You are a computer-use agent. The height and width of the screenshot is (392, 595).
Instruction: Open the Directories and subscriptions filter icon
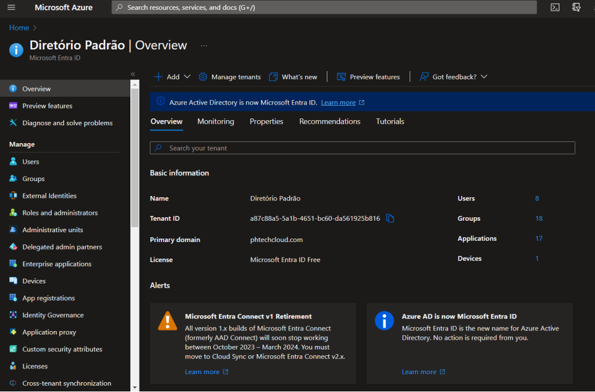[x=576, y=7]
